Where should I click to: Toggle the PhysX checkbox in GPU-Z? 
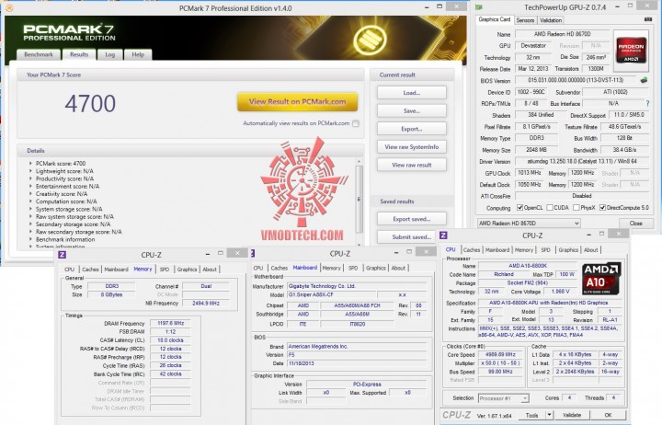tap(576, 207)
